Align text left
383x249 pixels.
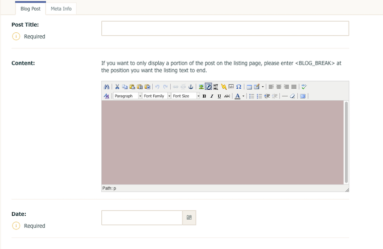pyautogui.click(x=271, y=87)
